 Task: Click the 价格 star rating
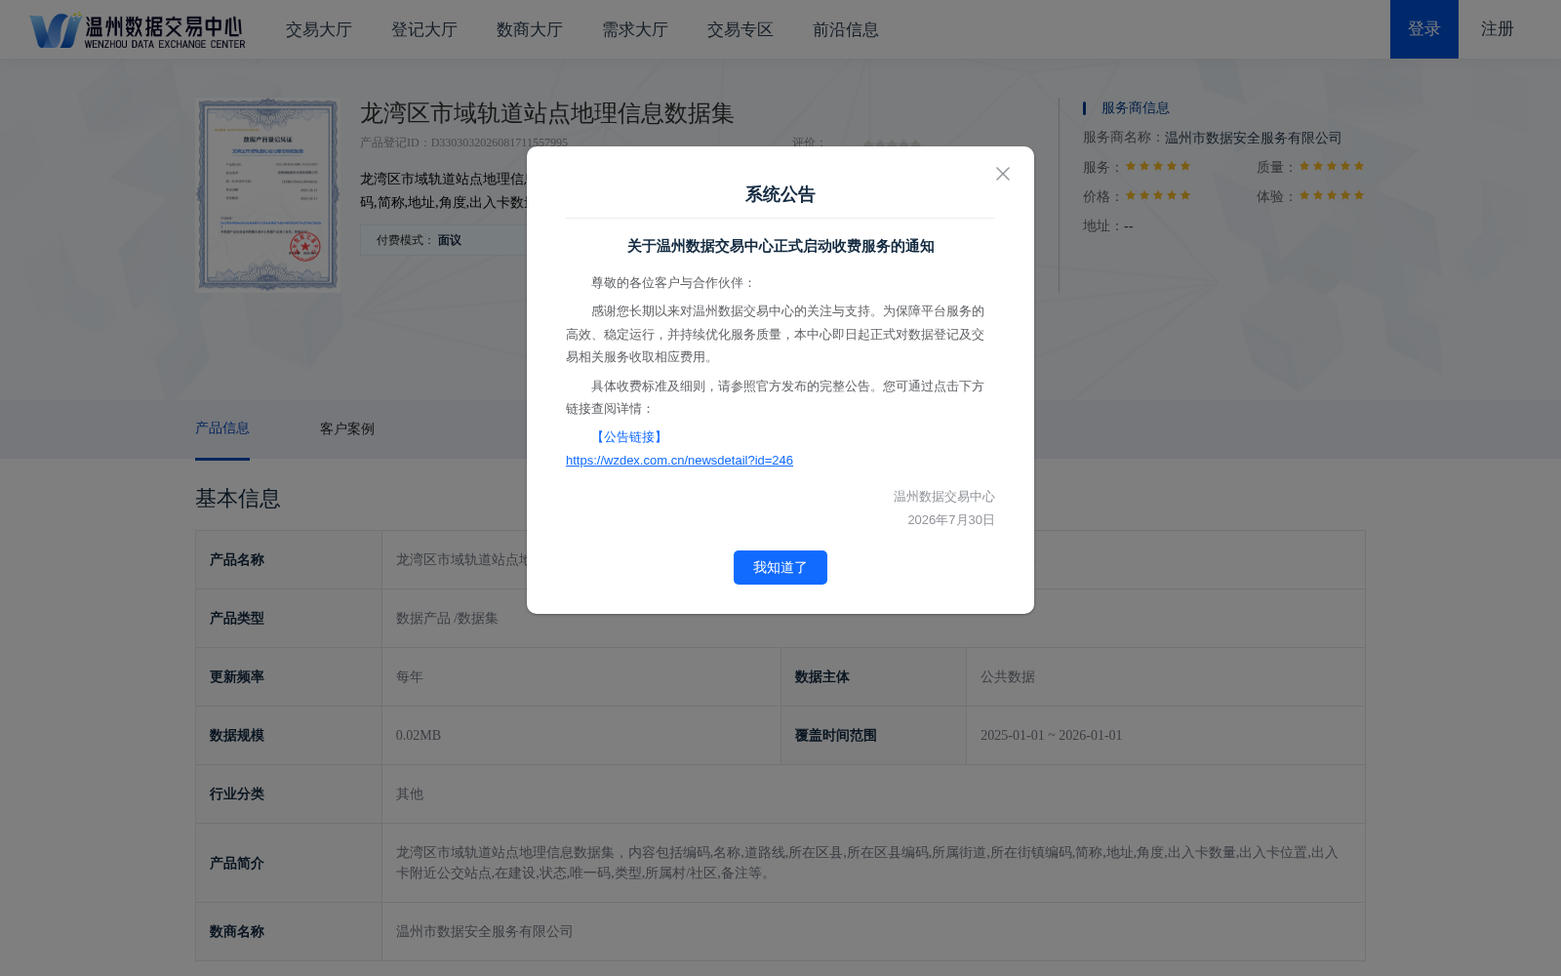tap(1158, 195)
